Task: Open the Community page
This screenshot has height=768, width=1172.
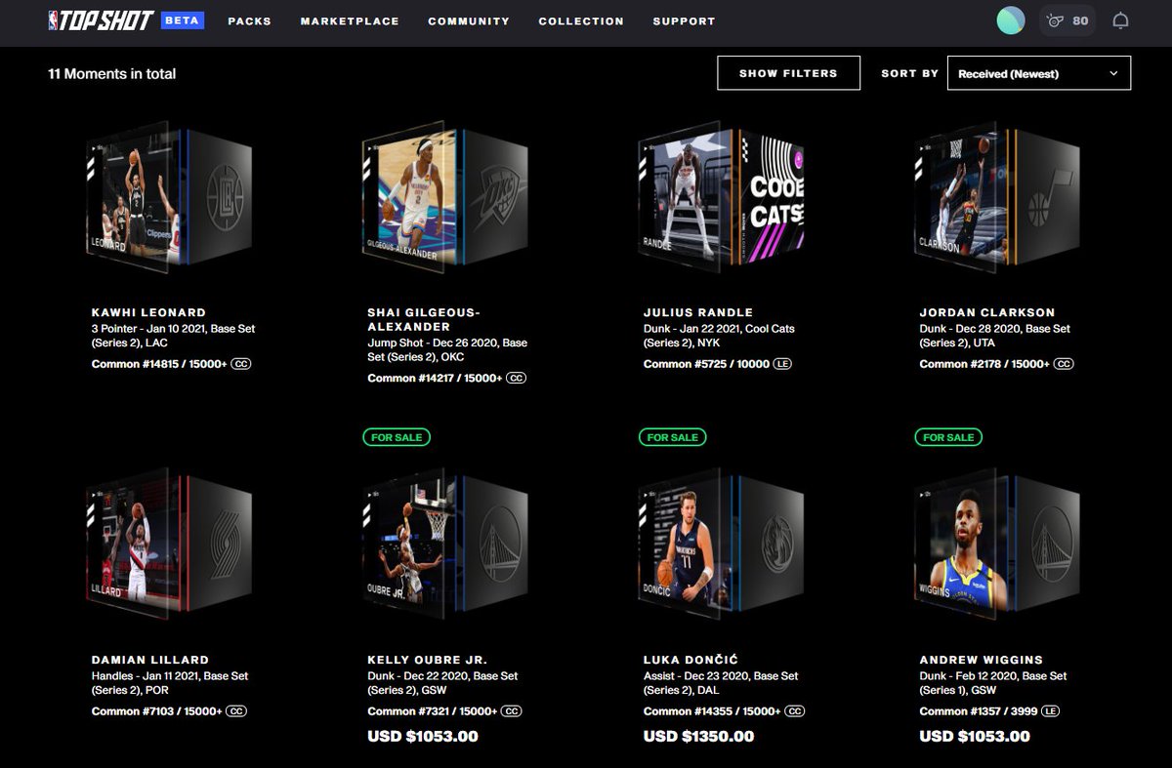Action: click(469, 21)
